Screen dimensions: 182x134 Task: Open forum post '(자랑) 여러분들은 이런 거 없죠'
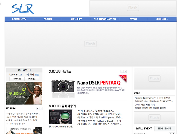click(x=23, y=120)
